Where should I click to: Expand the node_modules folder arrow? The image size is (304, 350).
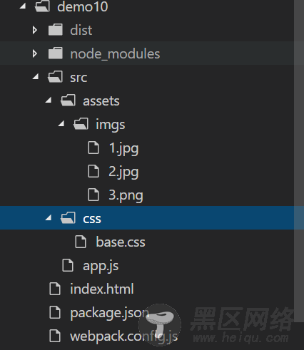(x=35, y=53)
